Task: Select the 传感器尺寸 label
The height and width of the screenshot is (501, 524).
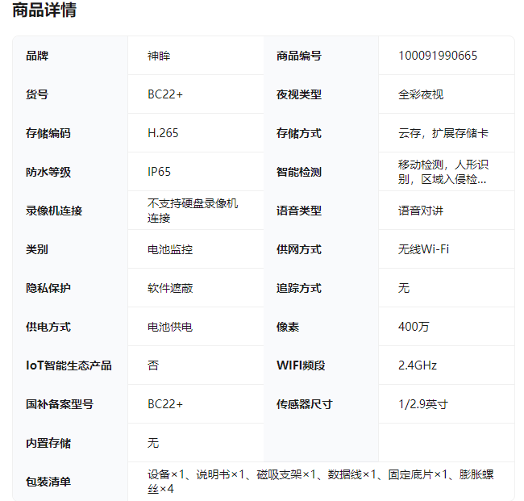Action: 305,404
